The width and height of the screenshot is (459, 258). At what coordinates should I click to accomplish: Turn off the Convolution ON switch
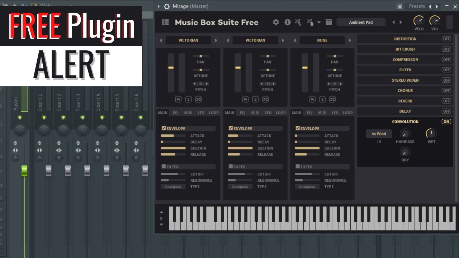click(x=446, y=121)
